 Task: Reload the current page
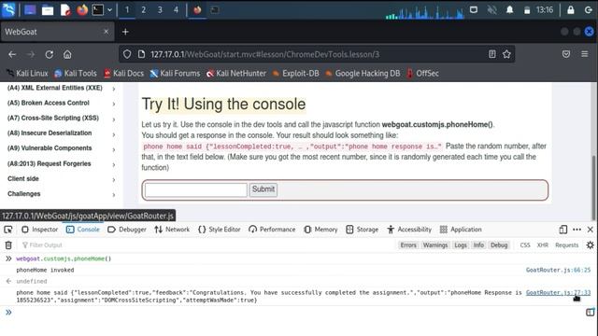[50, 54]
